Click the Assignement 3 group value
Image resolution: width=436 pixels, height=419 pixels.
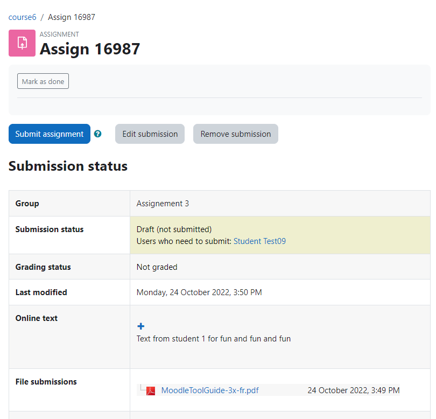(x=163, y=204)
